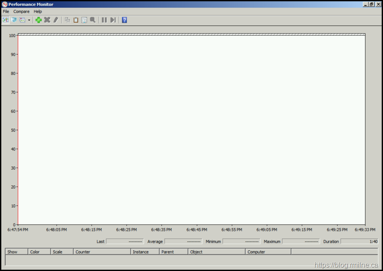Click the Show column header
The width and height of the screenshot is (383, 271).
click(x=16, y=252)
